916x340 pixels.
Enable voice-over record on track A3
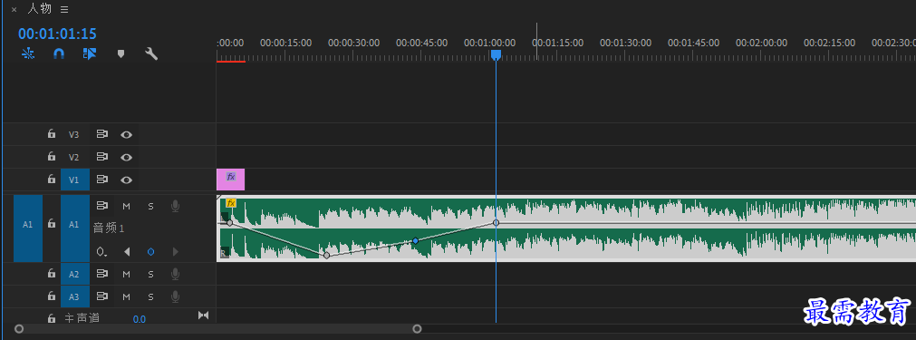point(175,296)
